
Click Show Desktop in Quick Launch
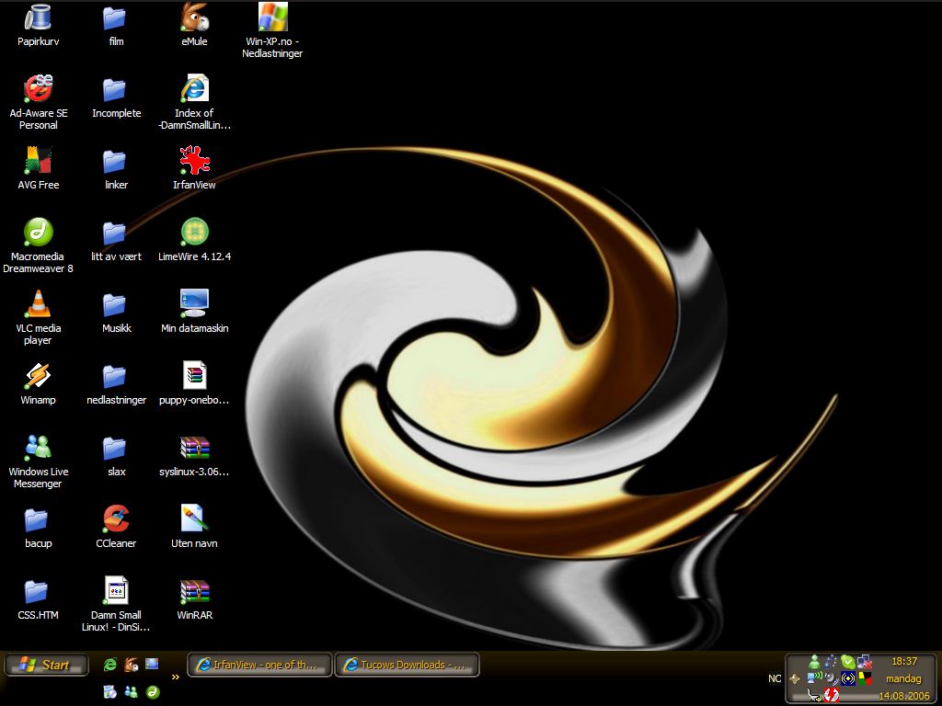pos(152,664)
